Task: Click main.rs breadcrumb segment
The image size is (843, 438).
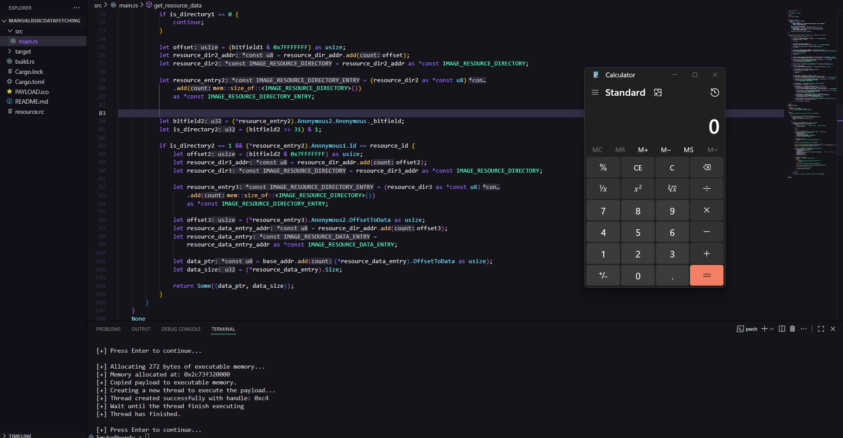Action: pos(128,5)
